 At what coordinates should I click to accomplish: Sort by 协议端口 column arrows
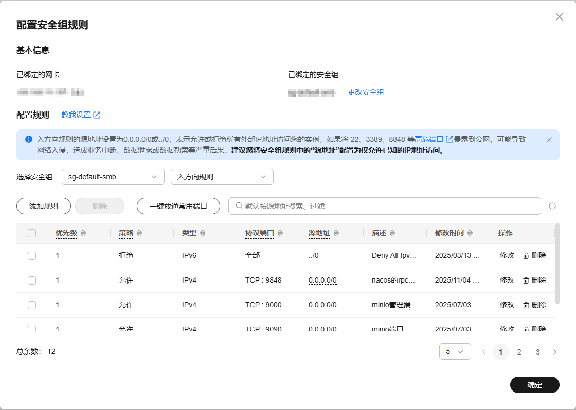pos(280,233)
